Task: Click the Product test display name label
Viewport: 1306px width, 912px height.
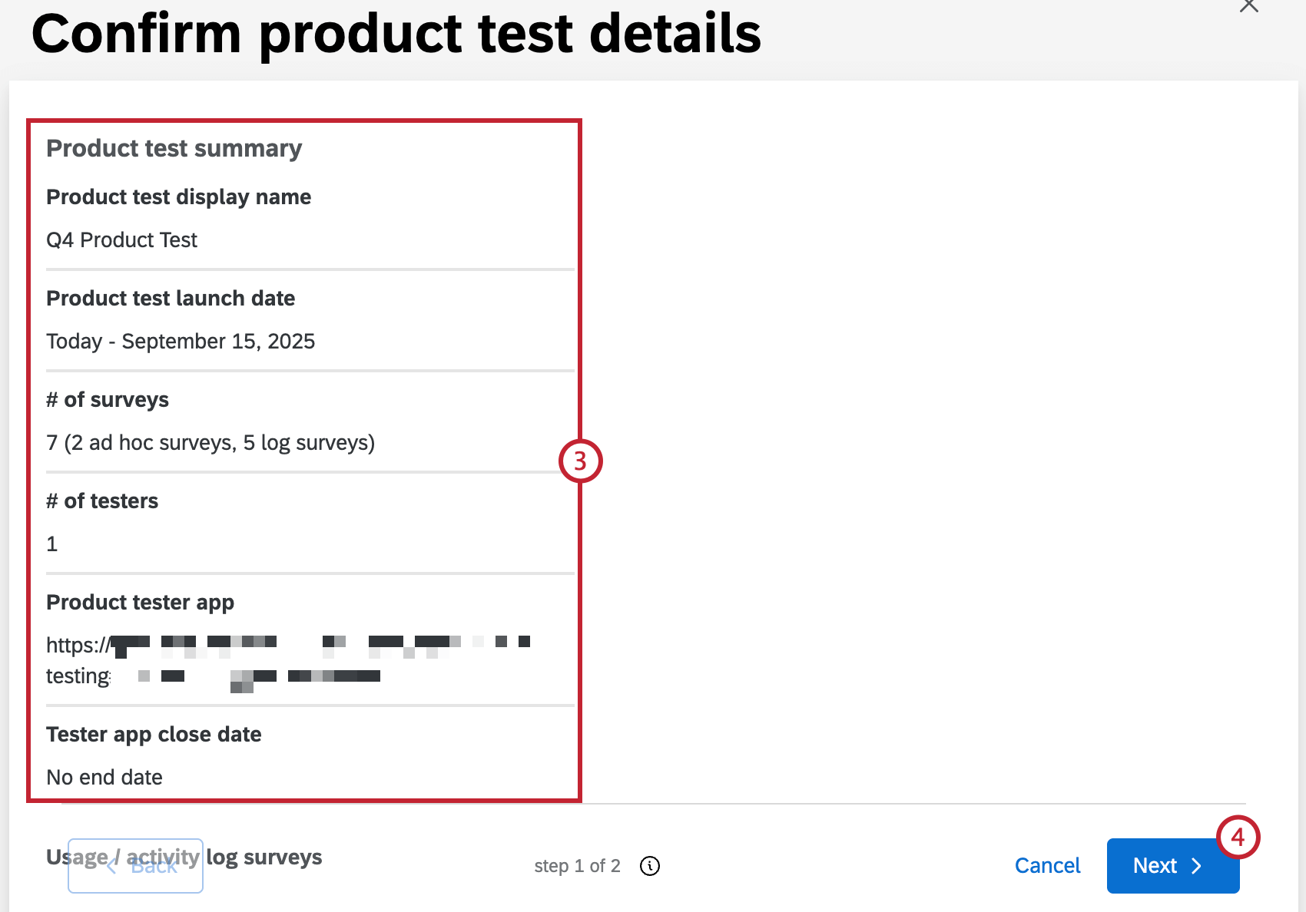Action: tap(179, 197)
